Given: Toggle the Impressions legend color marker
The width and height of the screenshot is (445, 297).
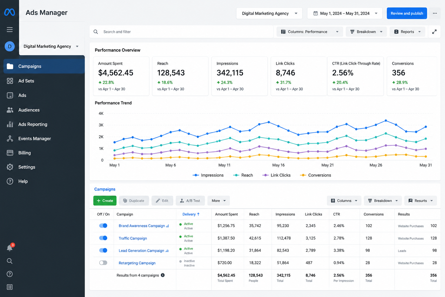Looking at the screenshot, I should [196, 175].
